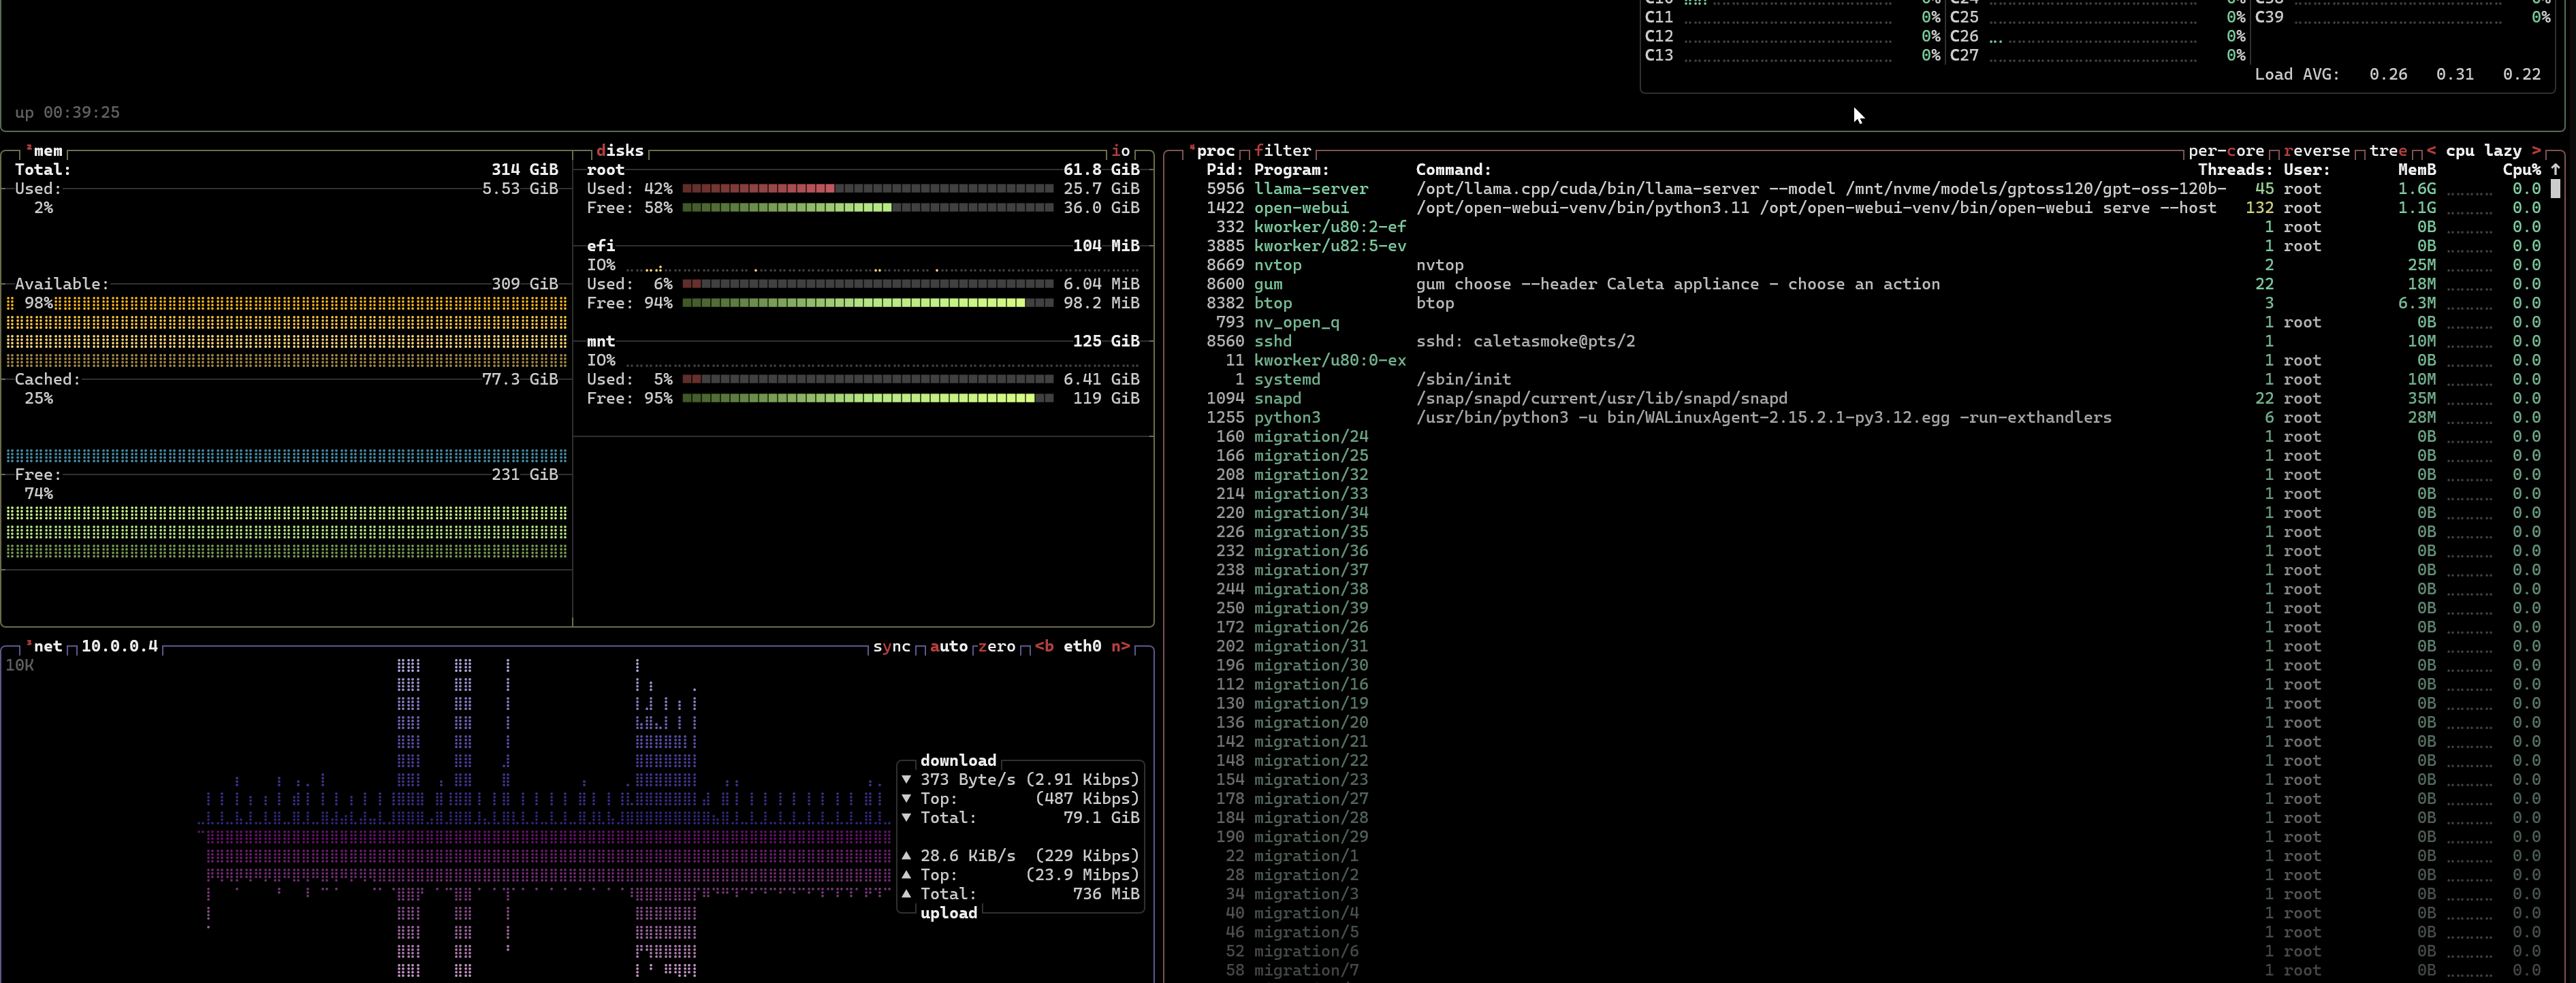Click the memory Total 314 GiB value
The height and width of the screenshot is (983, 2576).
[x=525, y=170]
